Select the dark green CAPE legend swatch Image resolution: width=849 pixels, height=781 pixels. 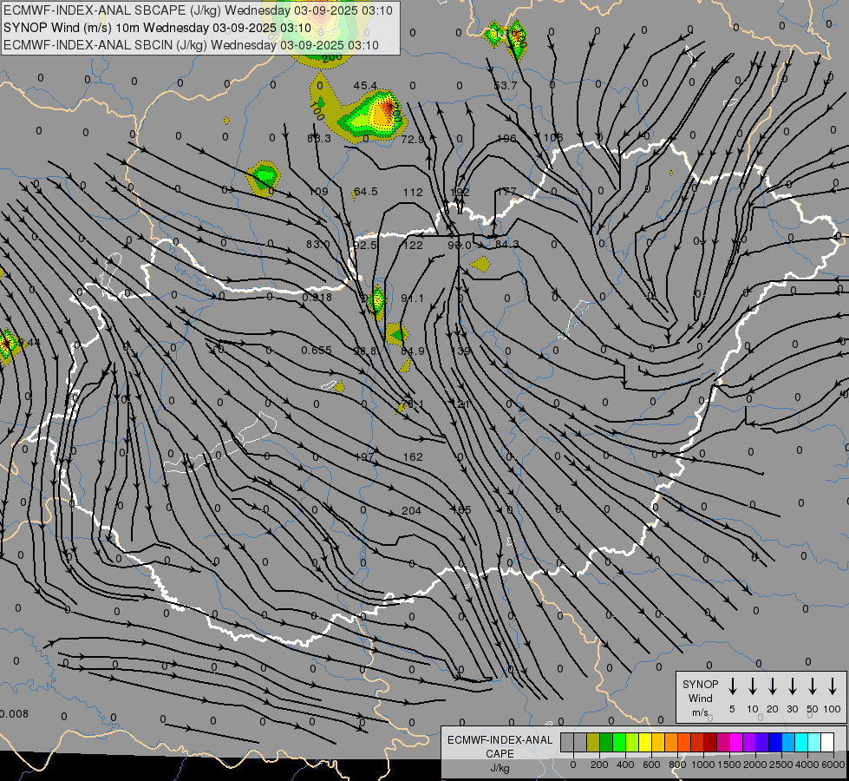tap(606, 742)
